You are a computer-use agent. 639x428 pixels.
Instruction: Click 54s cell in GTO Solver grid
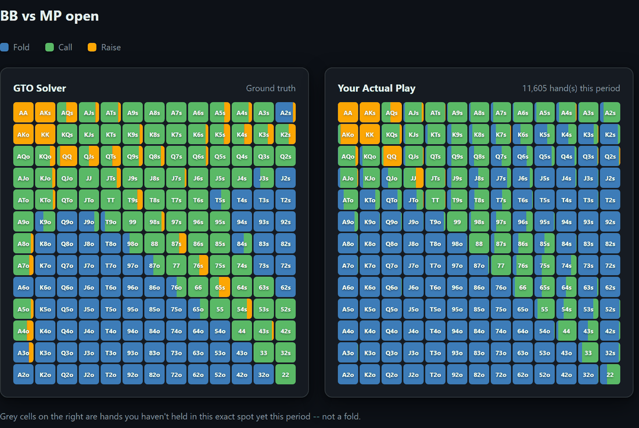(242, 309)
